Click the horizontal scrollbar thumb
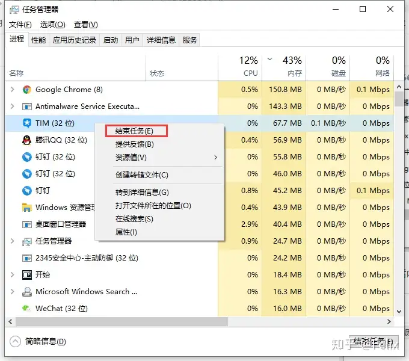The image size is (409, 361). point(121,322)
